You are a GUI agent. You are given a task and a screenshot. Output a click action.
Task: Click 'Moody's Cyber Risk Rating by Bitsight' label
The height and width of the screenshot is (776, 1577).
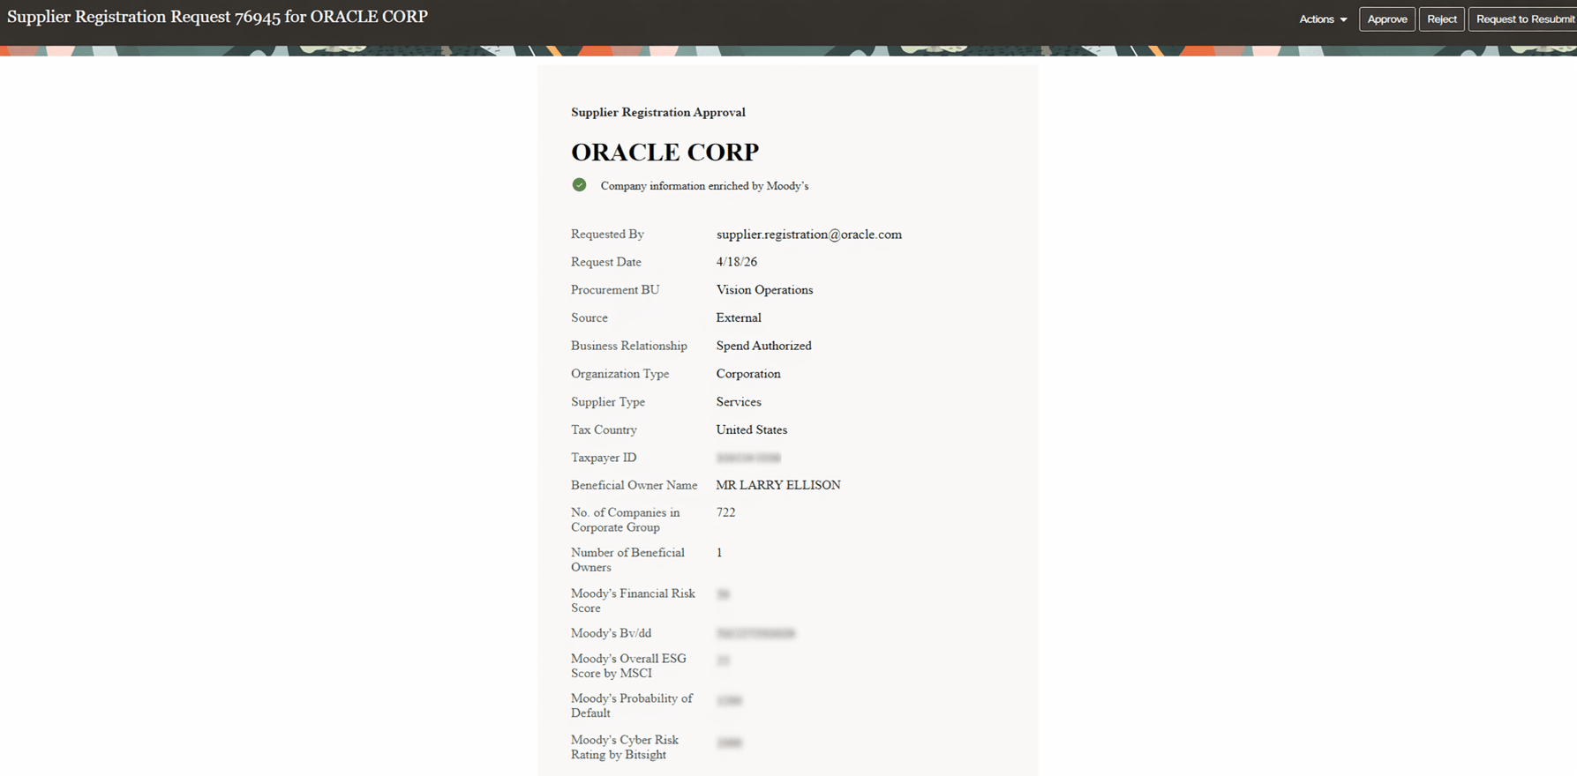point(625,747)
